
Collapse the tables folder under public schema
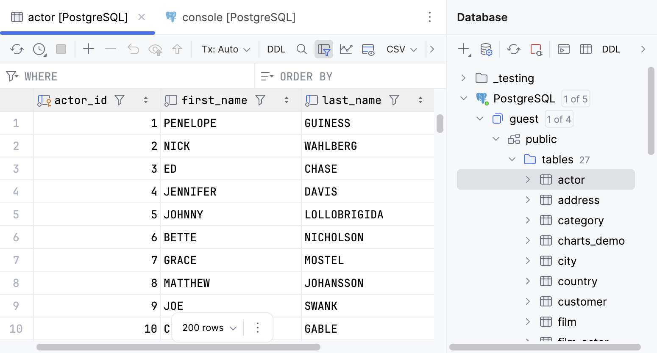tap(512, 159)
